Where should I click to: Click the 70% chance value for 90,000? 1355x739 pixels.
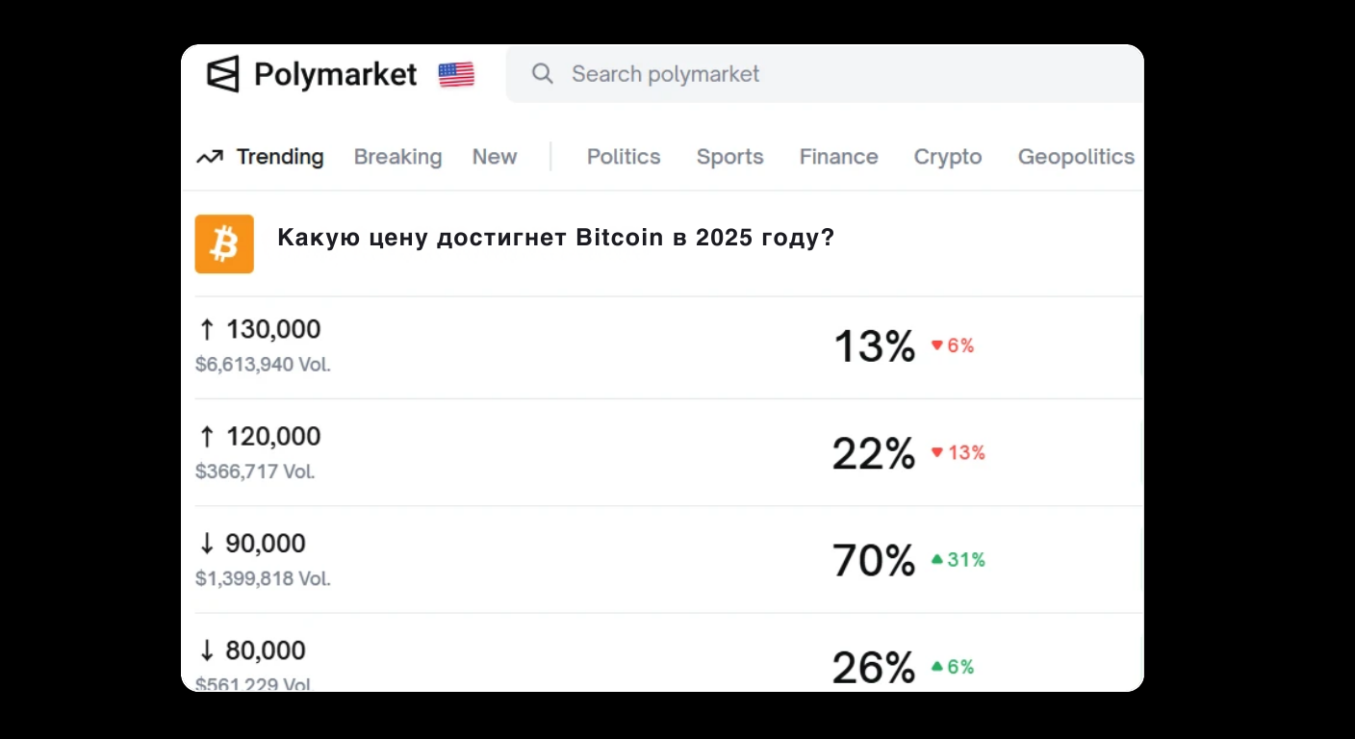tap(873, 559)
